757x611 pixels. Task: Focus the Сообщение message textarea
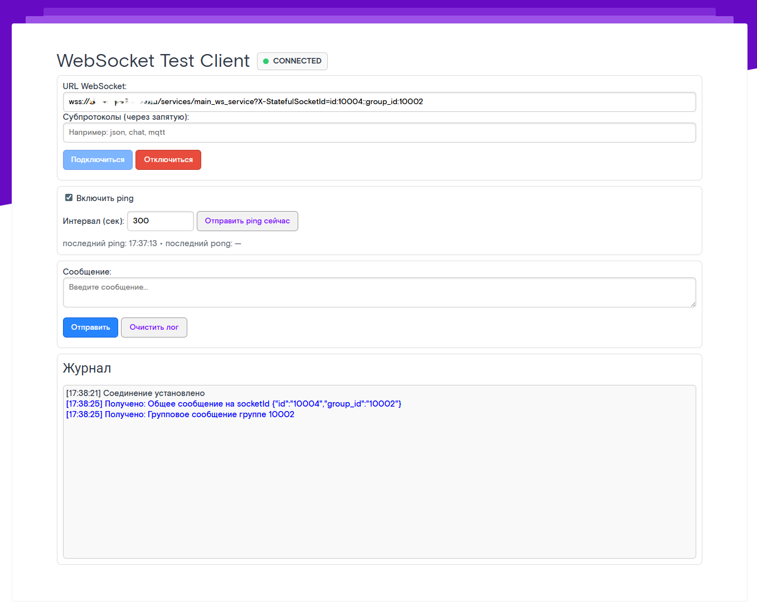(x=379, y=292)
